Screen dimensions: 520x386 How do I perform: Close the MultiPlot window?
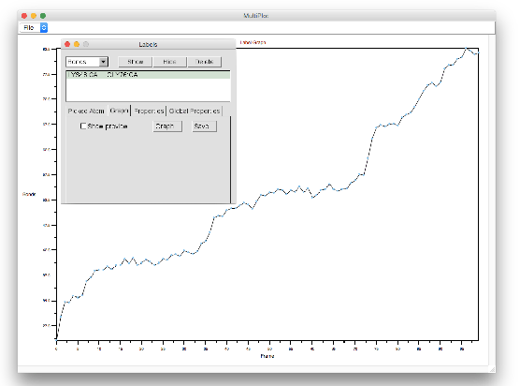24,16
